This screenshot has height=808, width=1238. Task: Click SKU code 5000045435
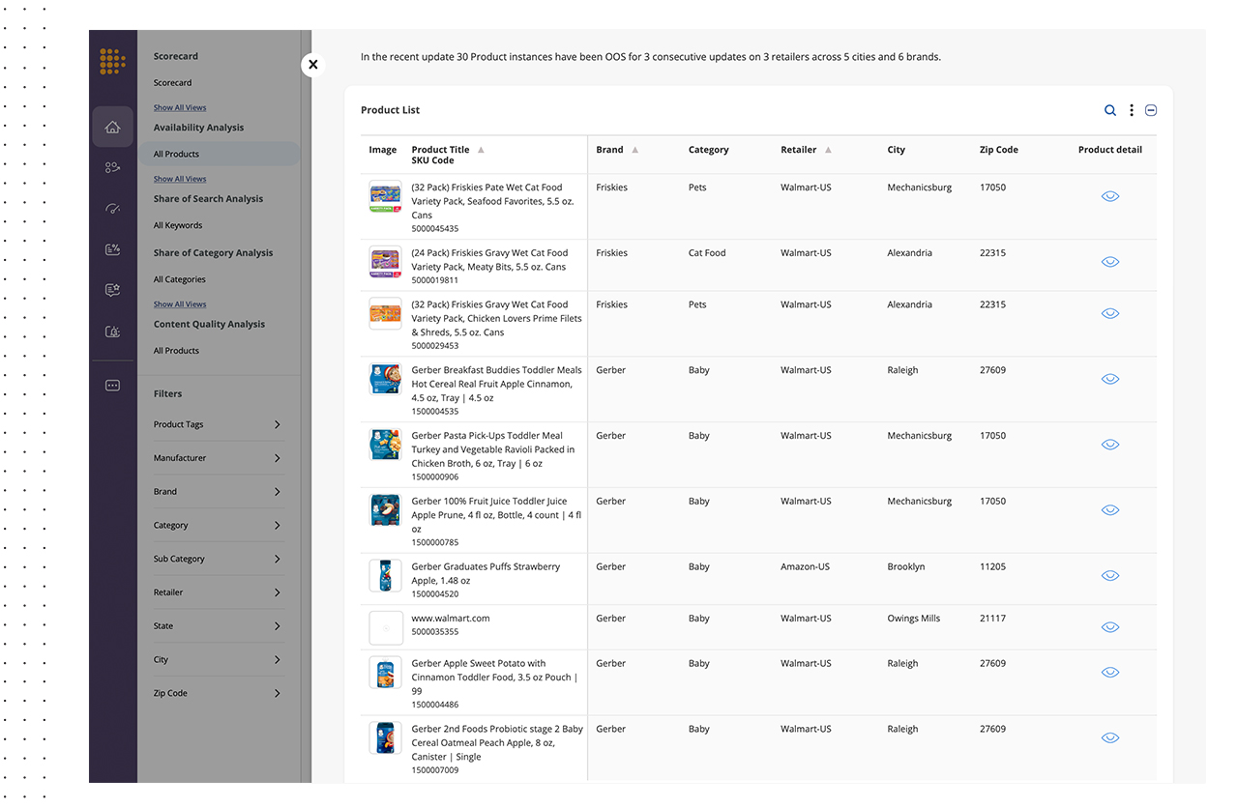435,229
